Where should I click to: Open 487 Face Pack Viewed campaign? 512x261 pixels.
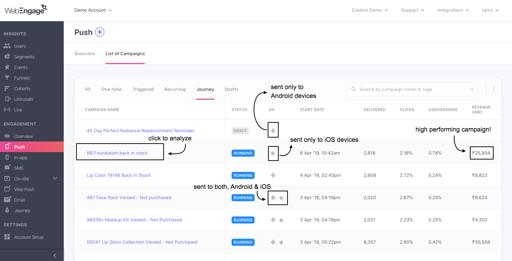tap(129, 198)
